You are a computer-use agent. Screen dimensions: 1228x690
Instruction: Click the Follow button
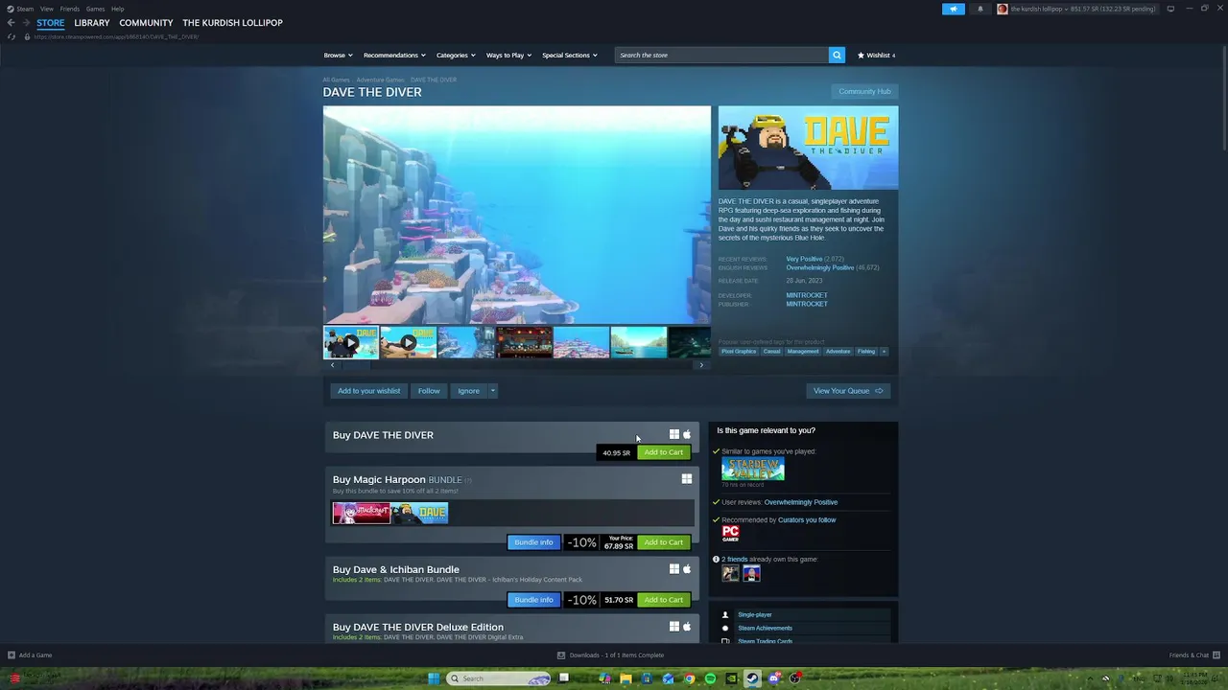(429, 391)
